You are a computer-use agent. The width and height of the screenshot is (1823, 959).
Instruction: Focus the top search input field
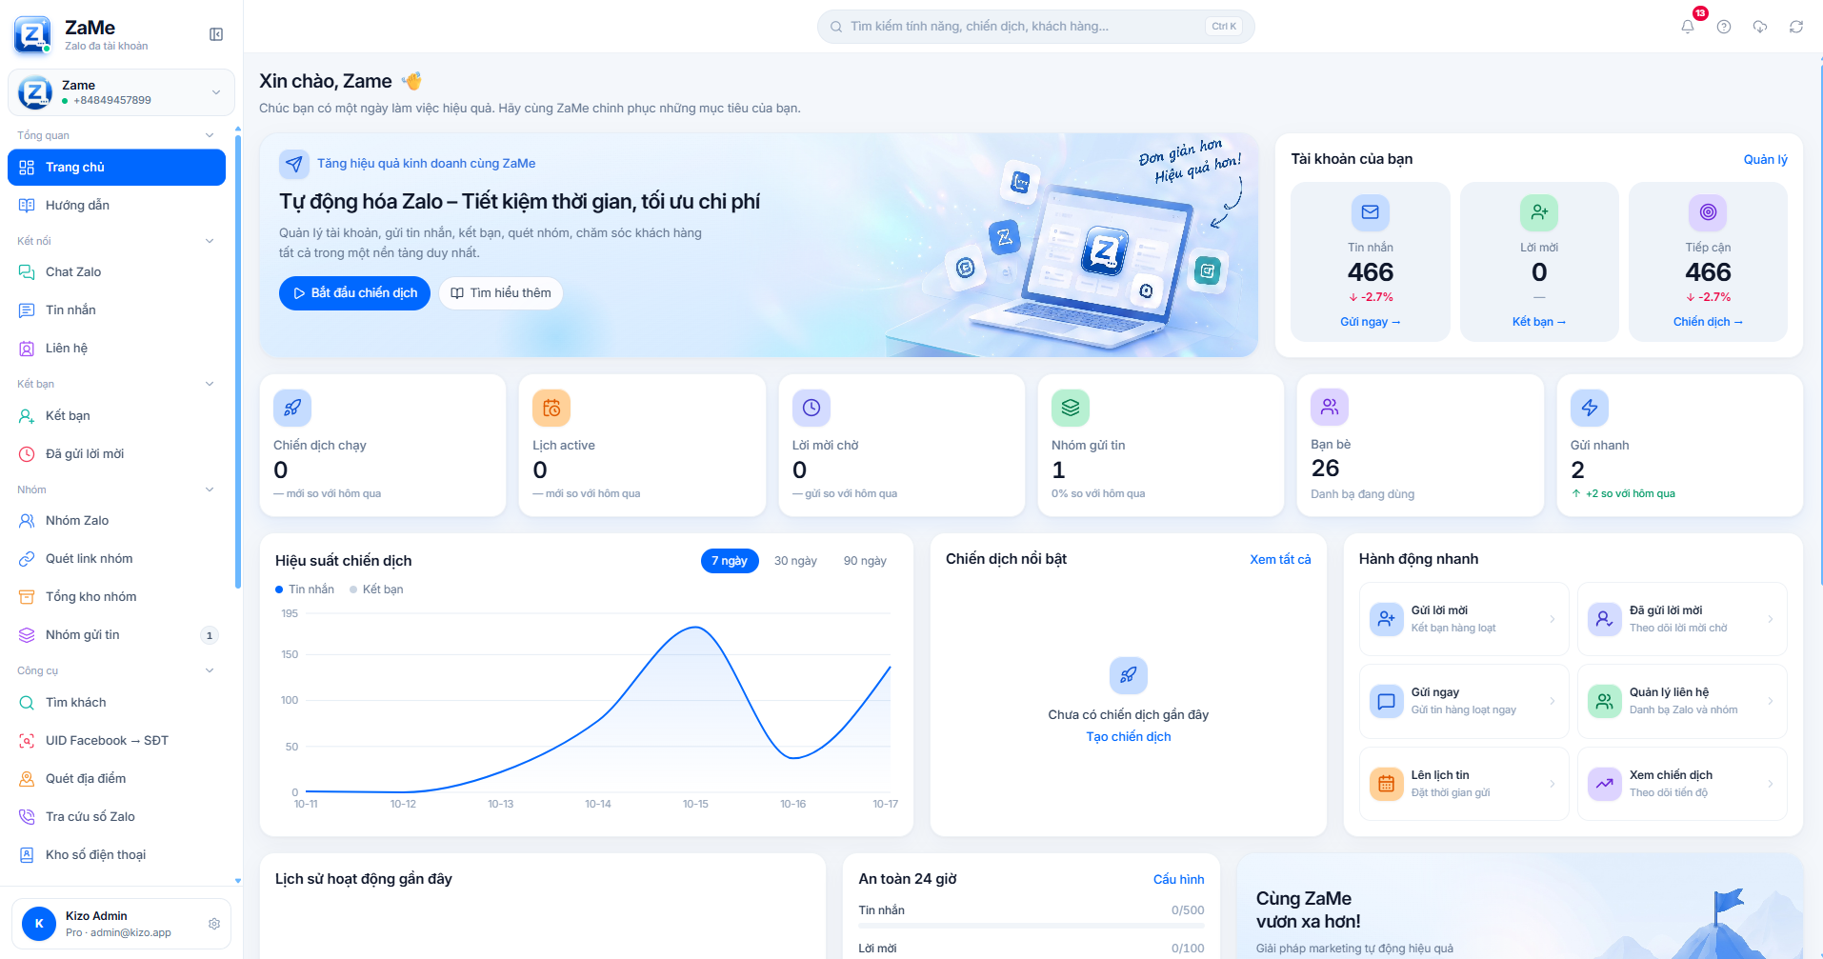click(x=1035, y=27)
